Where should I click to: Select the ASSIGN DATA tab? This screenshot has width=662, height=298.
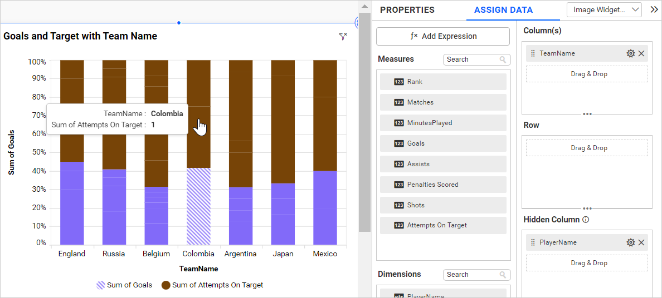click(503, 10)
